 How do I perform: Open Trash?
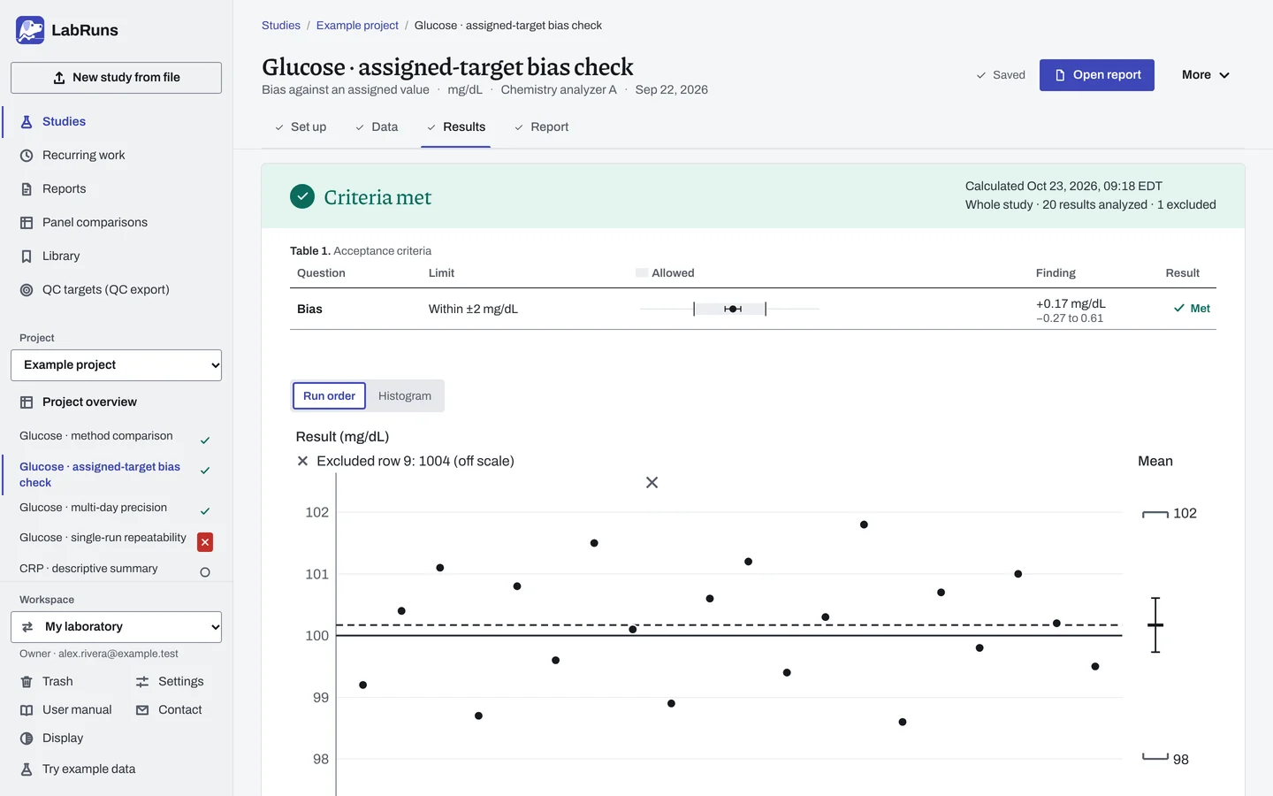[57, 681]
